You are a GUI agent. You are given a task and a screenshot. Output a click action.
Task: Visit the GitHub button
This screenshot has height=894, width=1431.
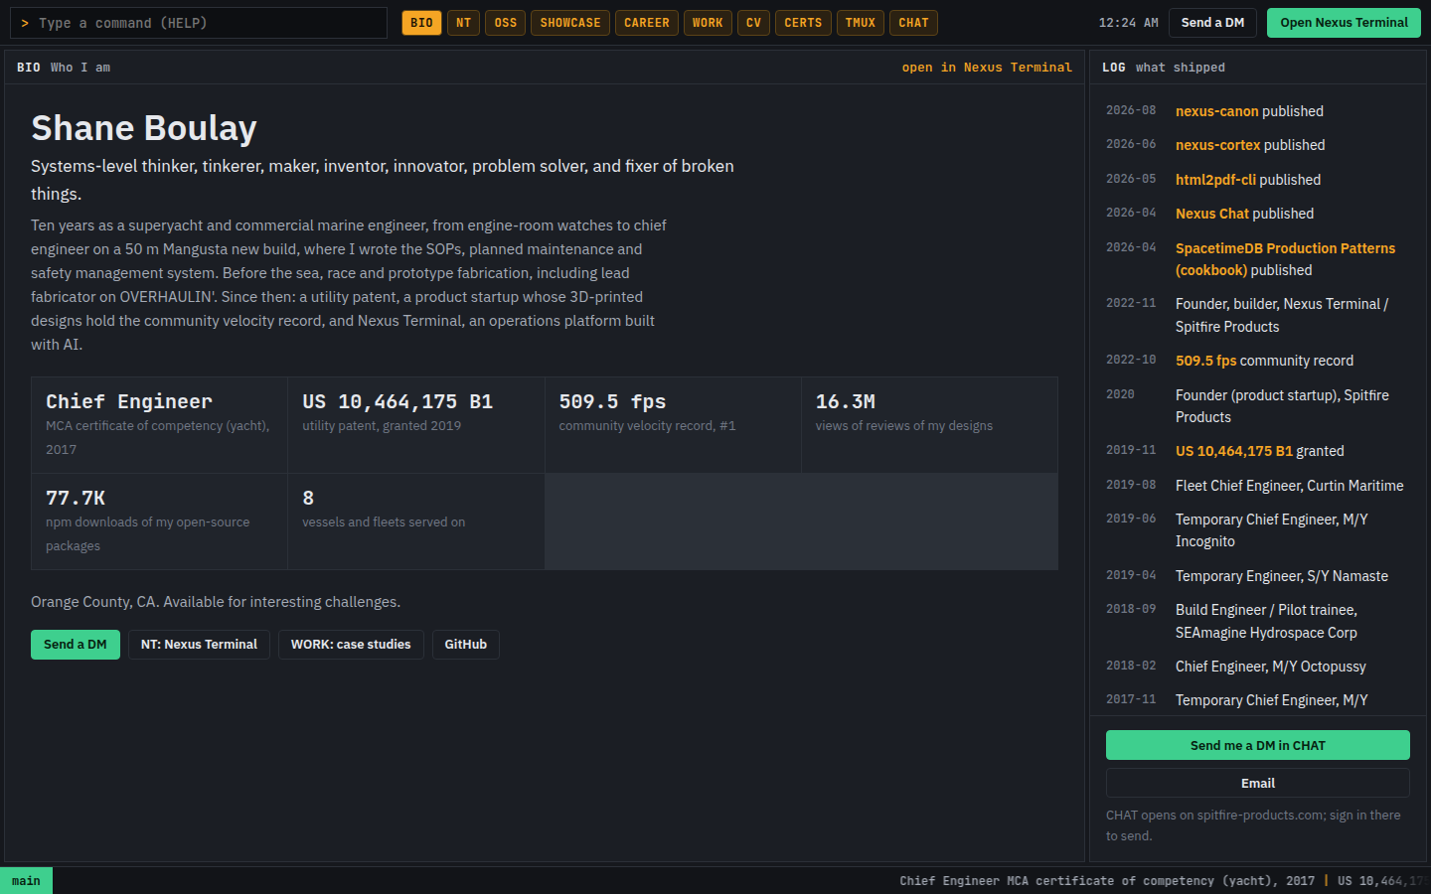[466, 645]
